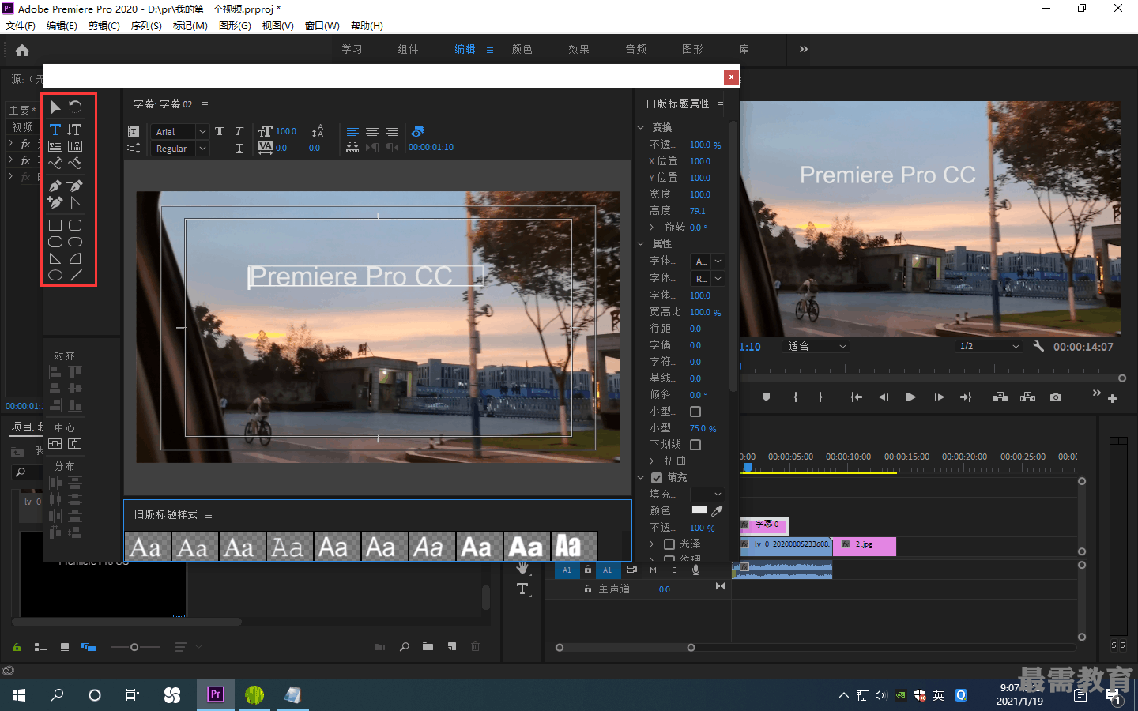This screenshot has height=711, width=1138.
Task: Select the Selection arrow tool in title editor
Action: 55,107
